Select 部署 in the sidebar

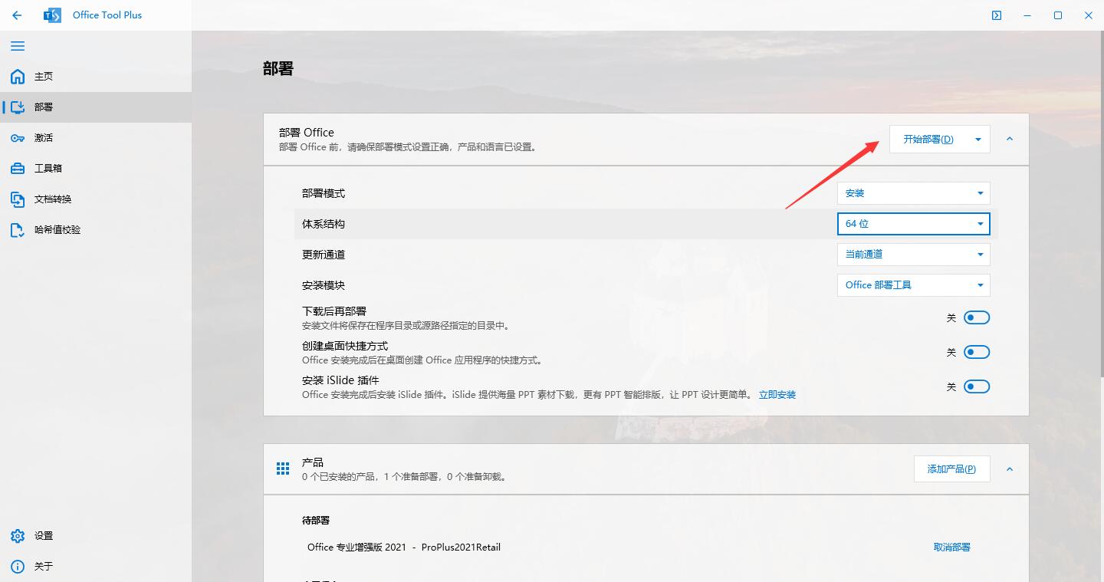[x=96, y=107]
